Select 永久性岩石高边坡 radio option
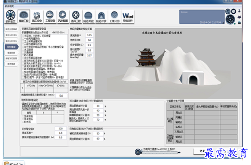This screenshot has height=165, width=251. [x=32, y=58]
